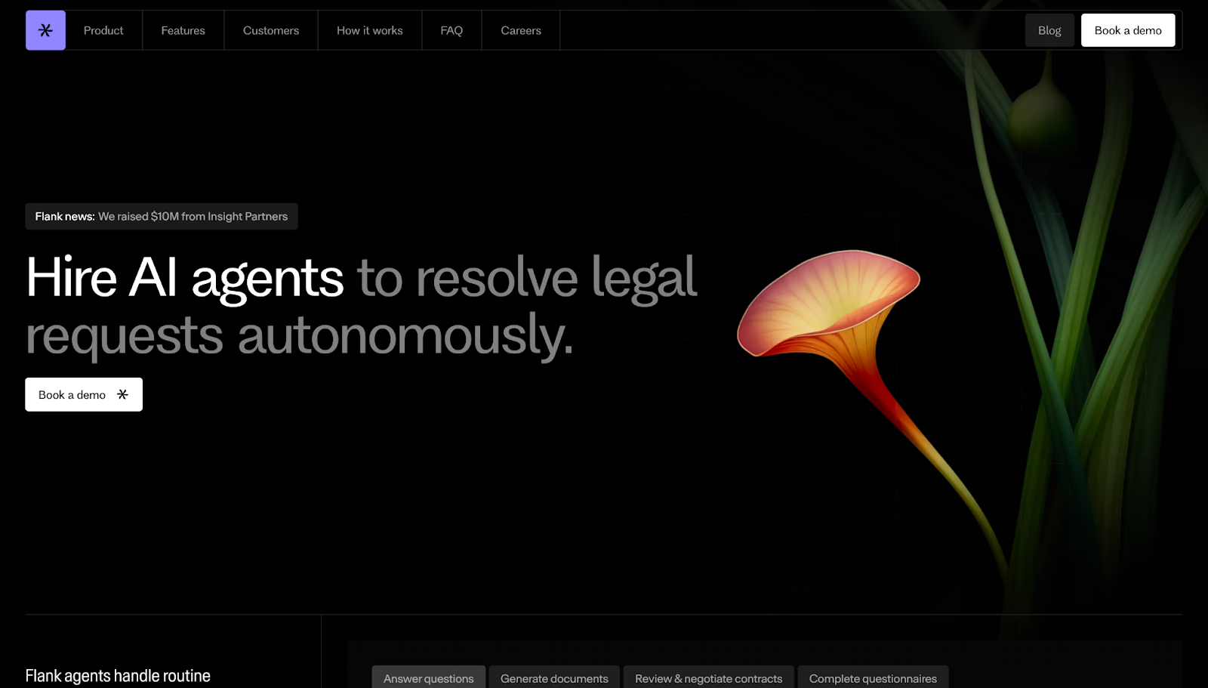Click the purple Flank asterisk logo
The height and width of the screenshot is (688, 1208).
45,30
